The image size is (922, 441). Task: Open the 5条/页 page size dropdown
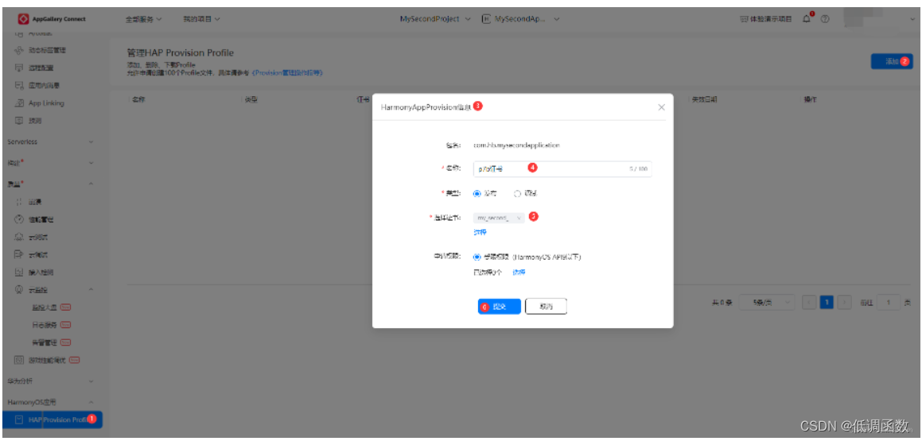[766, 303]
